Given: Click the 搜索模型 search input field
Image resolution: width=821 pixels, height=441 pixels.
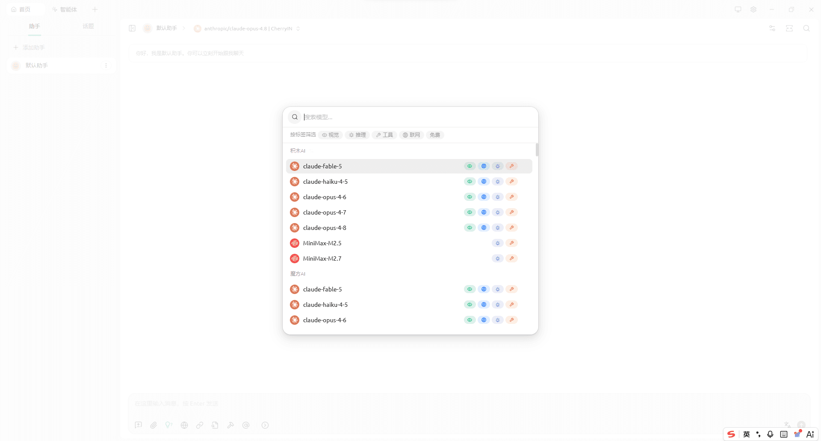Looking at the screenshot, I should [418, 117].
